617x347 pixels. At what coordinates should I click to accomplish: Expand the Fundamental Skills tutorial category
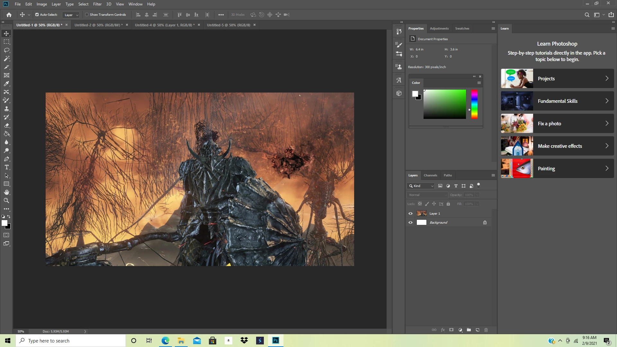(557, 101)
